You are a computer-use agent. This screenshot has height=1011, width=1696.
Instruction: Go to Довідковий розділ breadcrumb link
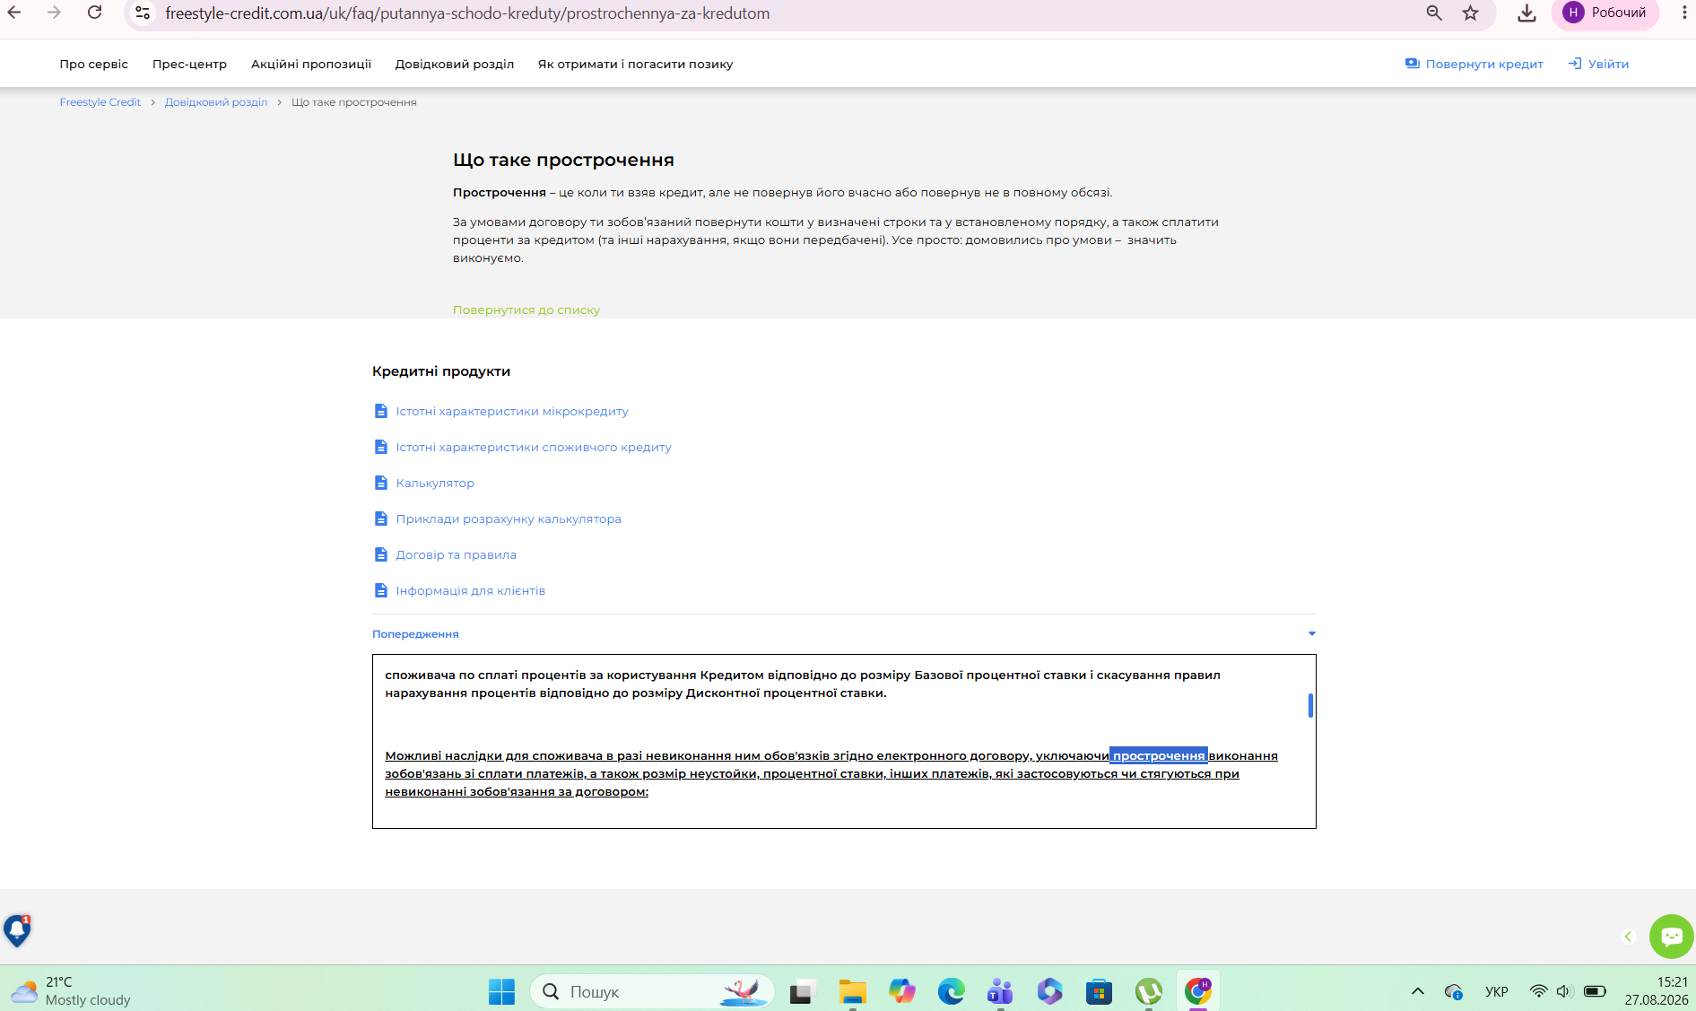point(216,102)
